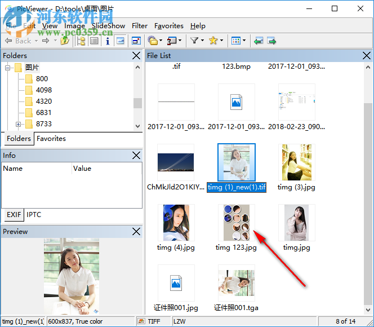
Task: Click the Back arrow toolbar button
Action: pyautogui.click(x=18, y=41)
